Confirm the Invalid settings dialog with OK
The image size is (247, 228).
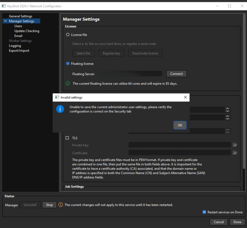pos(180,125)
